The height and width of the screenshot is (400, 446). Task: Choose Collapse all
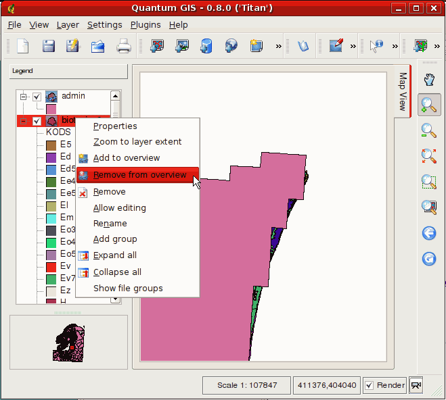(137, 272)
